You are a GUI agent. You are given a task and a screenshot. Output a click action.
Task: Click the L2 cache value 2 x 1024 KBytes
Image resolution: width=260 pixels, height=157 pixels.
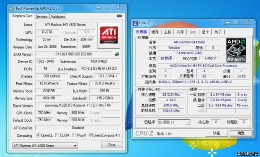point(220,105)
